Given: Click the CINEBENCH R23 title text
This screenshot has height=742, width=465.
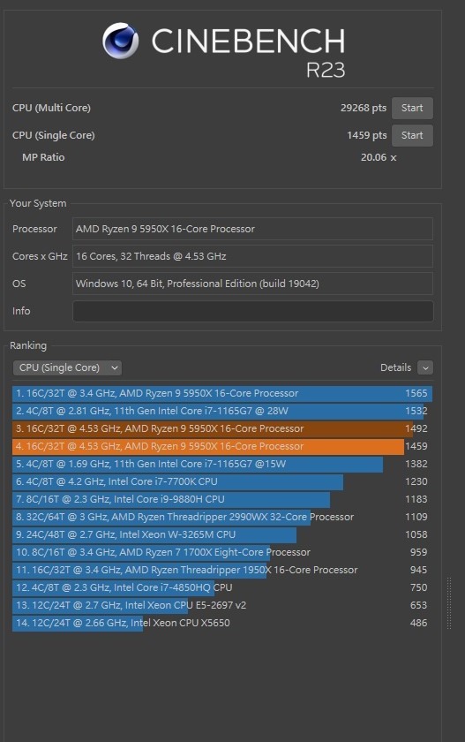Looking at the screenshot, I should pos(249,52).
